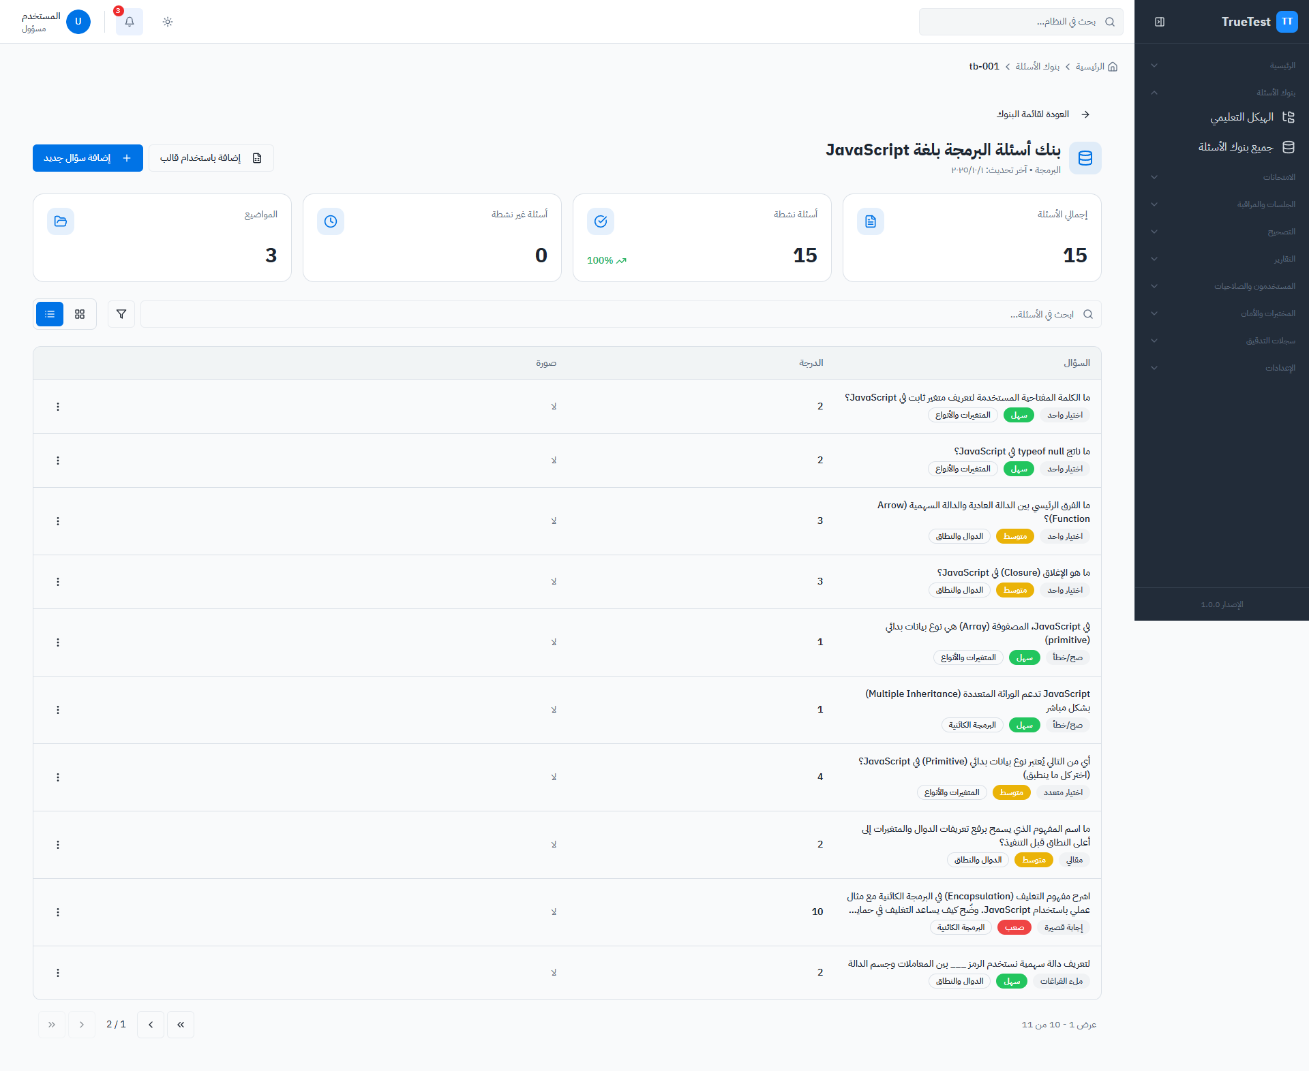The height and width of the screenshot is (1071, 1309).
Task: Click the home icon in breadcrumb
Action: click(1113, 67)
